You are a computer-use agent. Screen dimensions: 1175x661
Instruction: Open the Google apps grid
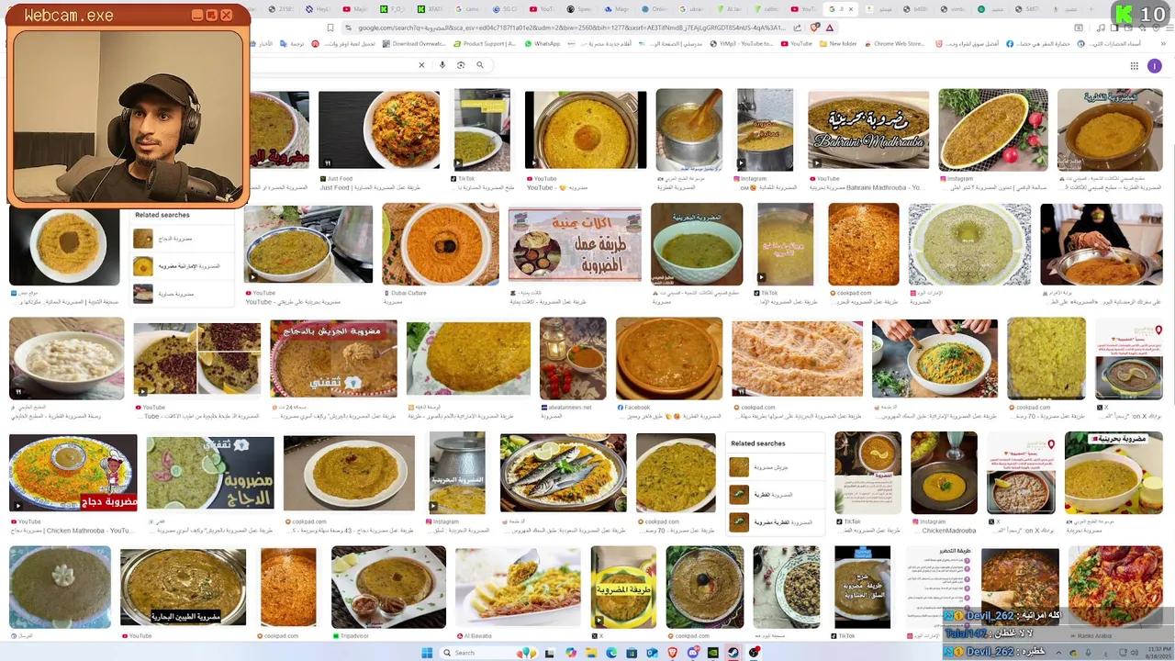[1135, 66]
